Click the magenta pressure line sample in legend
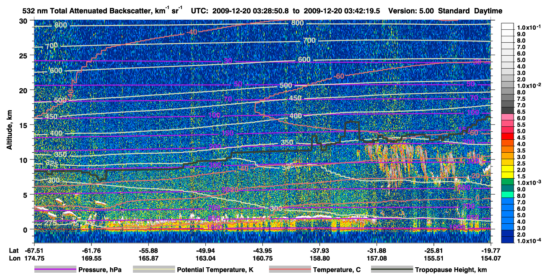Screen dimensions: 545x279 click(55, 270)
